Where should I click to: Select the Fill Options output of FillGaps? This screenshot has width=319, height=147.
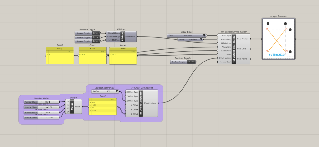pyautogui.click(x=130, y=37)
